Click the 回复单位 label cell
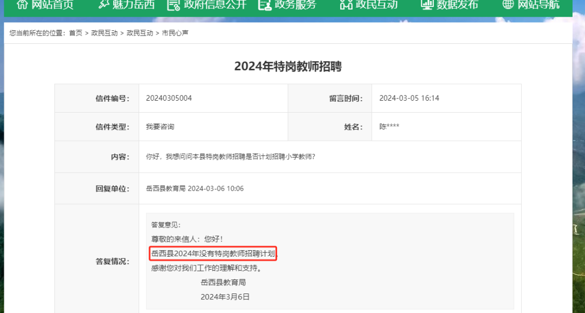 pos(97,188)
